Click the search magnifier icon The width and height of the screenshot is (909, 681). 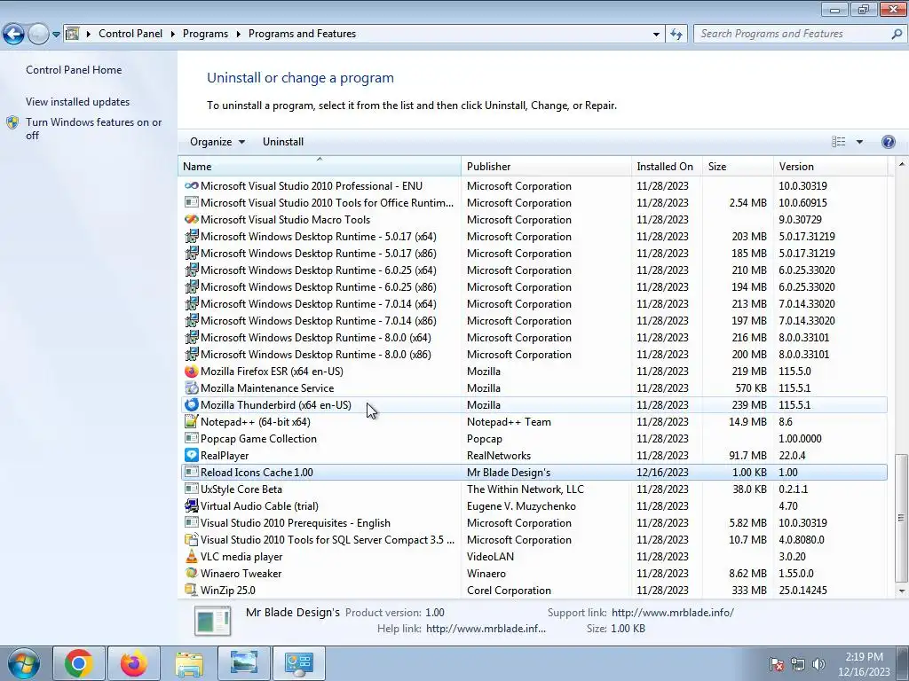(x=897, y=35)
